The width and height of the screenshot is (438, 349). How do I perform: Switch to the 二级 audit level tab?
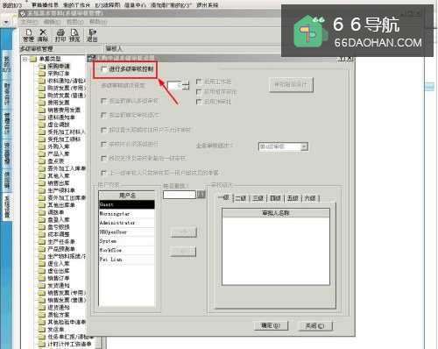click(240, 198)
